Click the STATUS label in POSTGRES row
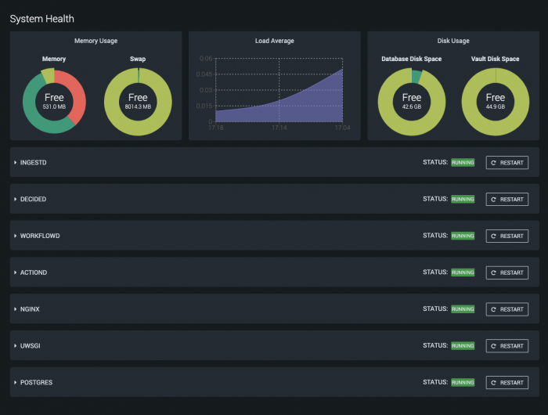 click(435, 382)
